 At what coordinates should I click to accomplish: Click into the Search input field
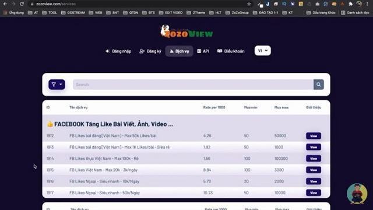(x=193, y=85)
